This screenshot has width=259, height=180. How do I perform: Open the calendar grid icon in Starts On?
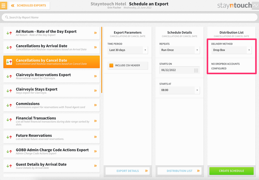(x=196, y=71)
